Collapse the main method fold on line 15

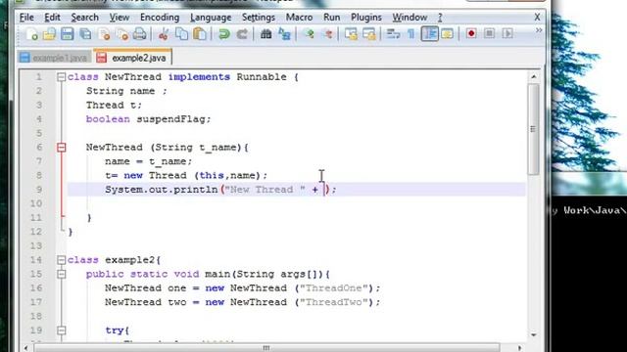(61, 274)
